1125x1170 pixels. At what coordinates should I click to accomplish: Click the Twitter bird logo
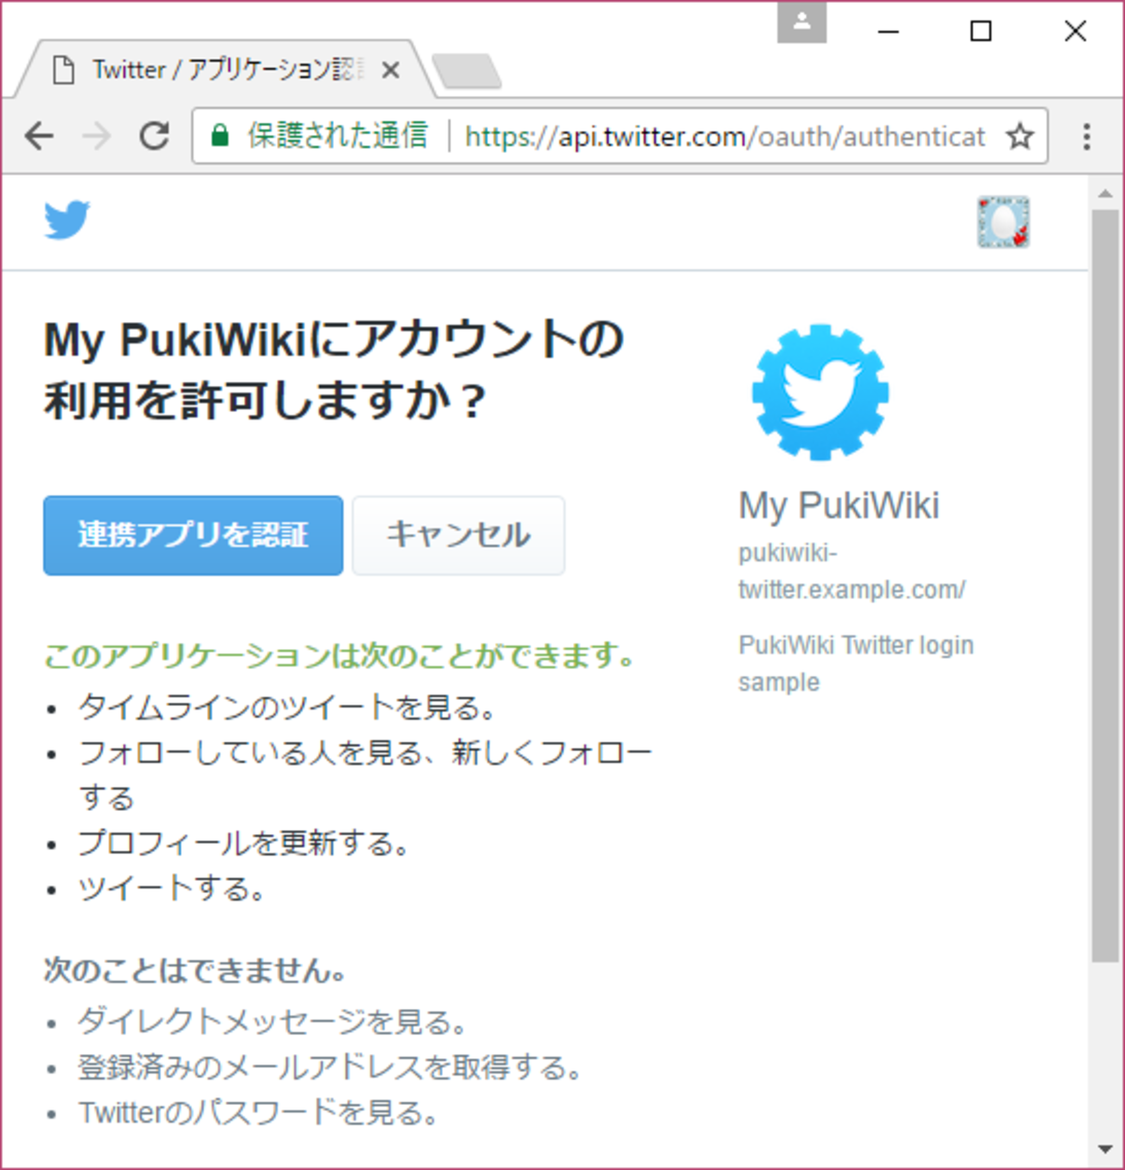[67, 220]
